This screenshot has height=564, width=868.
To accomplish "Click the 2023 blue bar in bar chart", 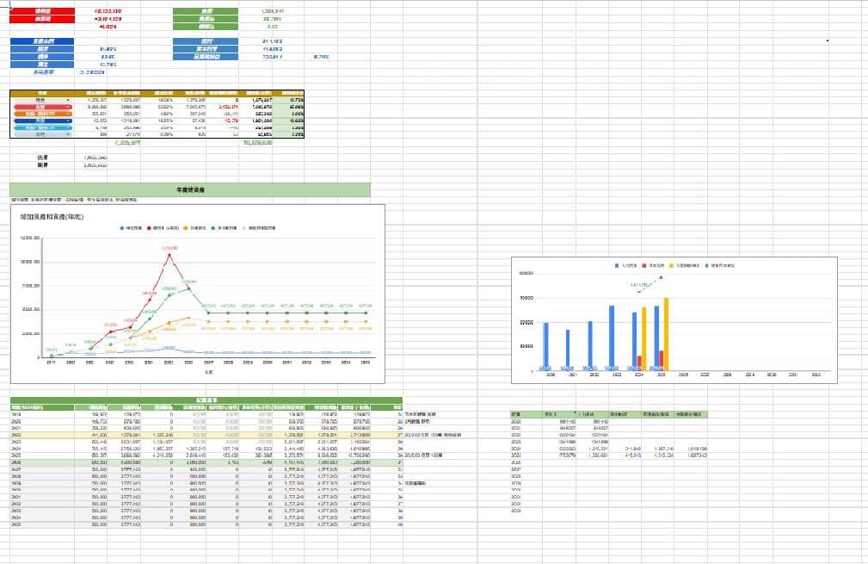I will (612, 338).
